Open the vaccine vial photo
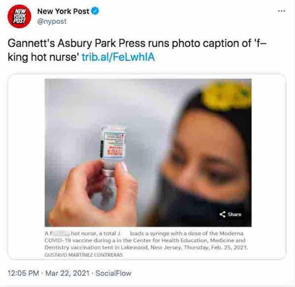 coord(148,153)
